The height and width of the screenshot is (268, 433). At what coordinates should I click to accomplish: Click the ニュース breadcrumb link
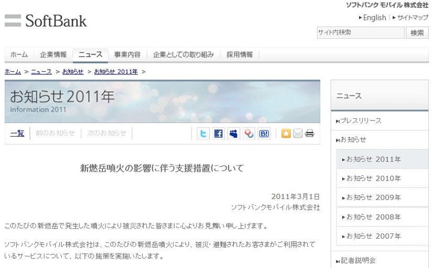coord(41,72)
